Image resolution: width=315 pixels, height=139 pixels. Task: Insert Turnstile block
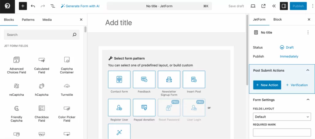pyautogui.click(x=67, y=89)
